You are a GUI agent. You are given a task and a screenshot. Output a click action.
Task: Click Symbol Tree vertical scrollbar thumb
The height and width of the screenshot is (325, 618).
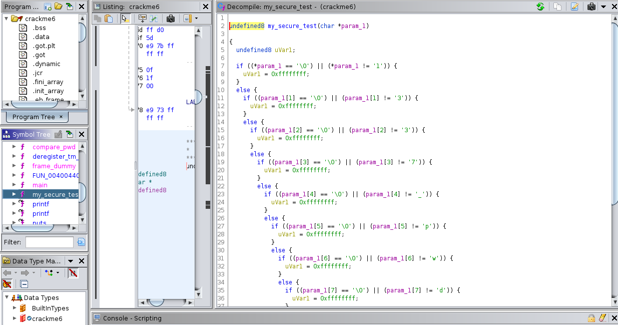(83, 192)
